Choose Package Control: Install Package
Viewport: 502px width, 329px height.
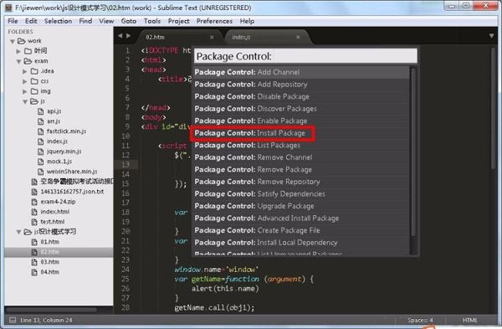[301, 133]
